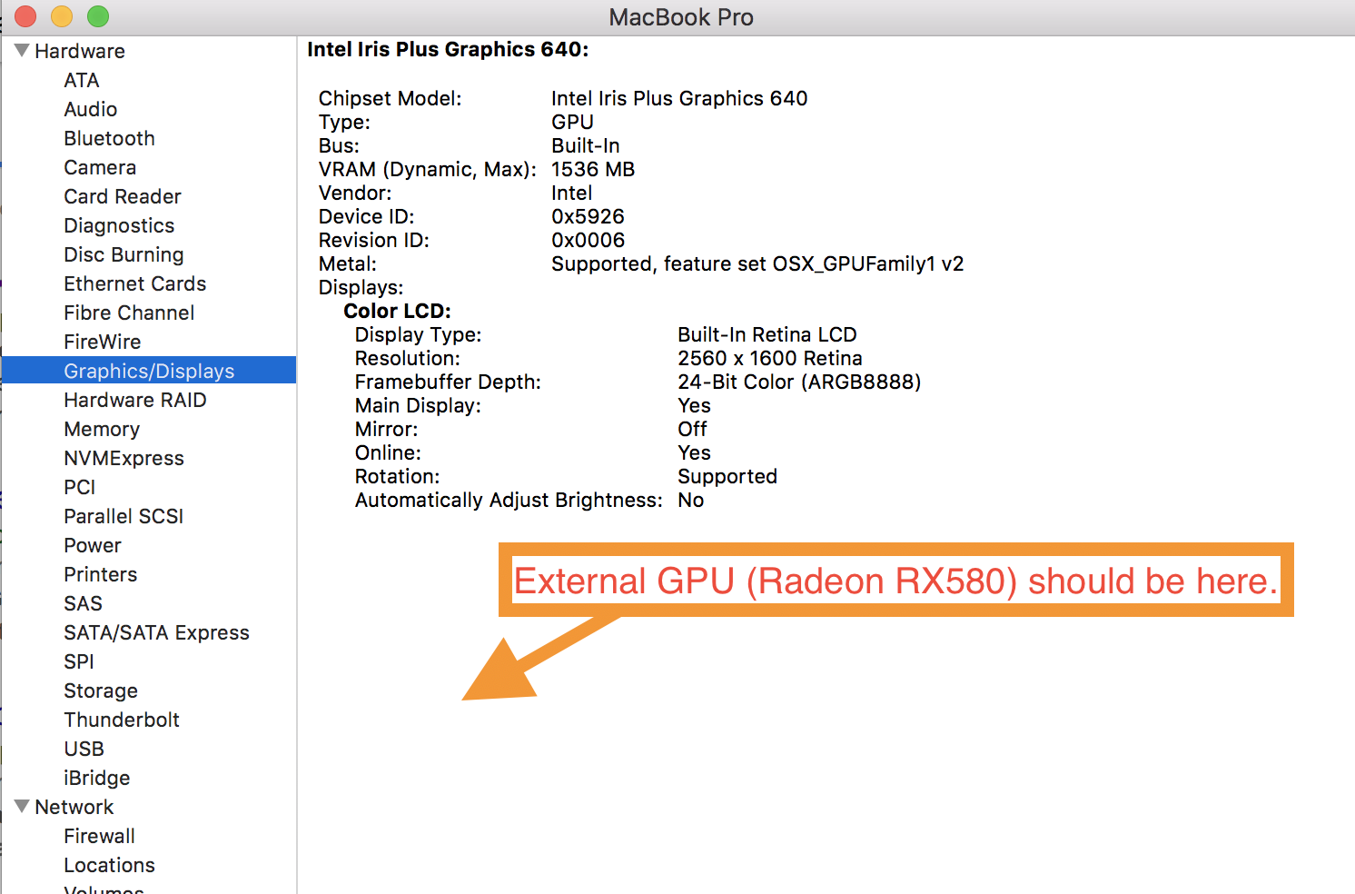Viewport: 1355px width, 894px height.
Task: Click the Type value GPU
Action: (x=572, y=122)
